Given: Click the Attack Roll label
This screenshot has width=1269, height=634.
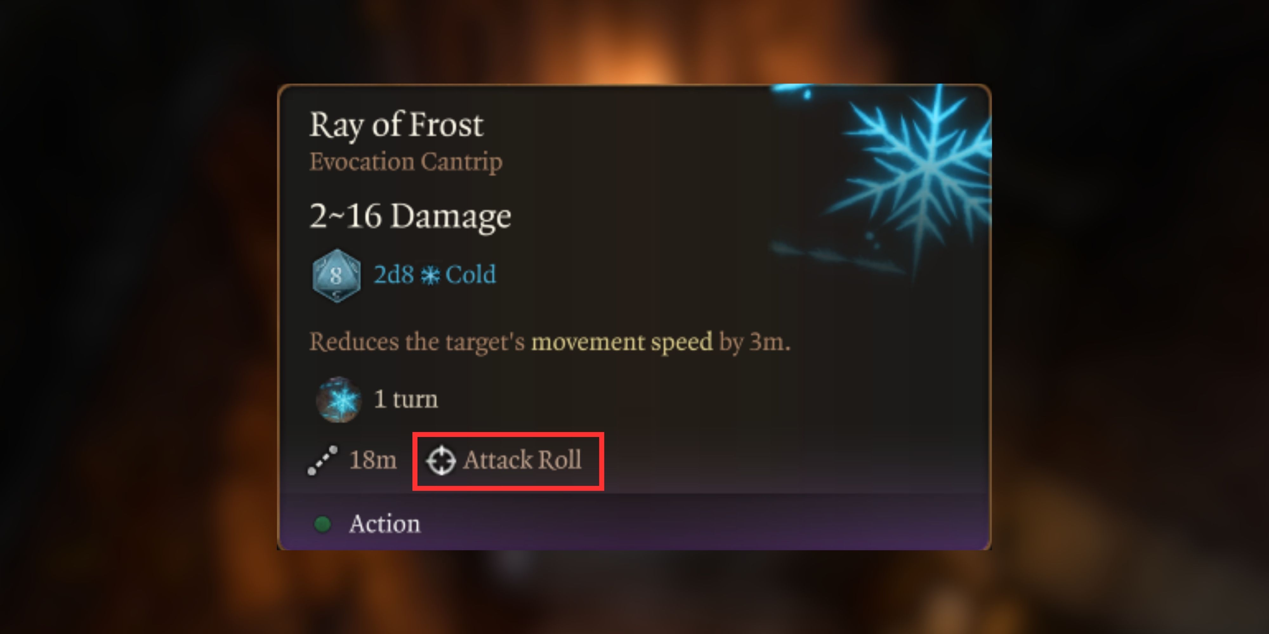Looking at the screenshot, I should pyautogui.click(x=522, y=460).
